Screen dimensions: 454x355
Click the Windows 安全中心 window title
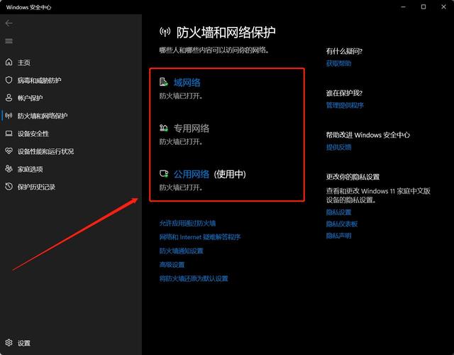click(28, 7)
